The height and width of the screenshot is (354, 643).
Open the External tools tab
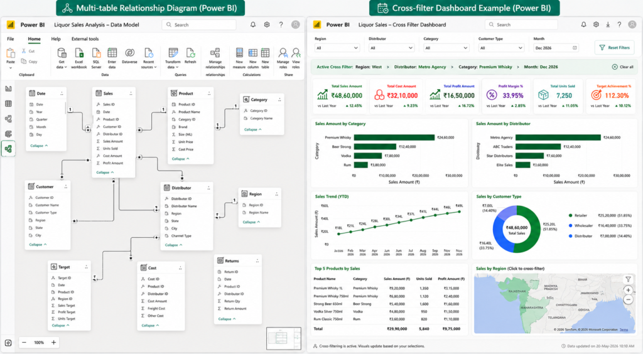coord(85,39)
